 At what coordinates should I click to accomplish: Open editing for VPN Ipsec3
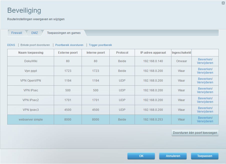(206, 110)
